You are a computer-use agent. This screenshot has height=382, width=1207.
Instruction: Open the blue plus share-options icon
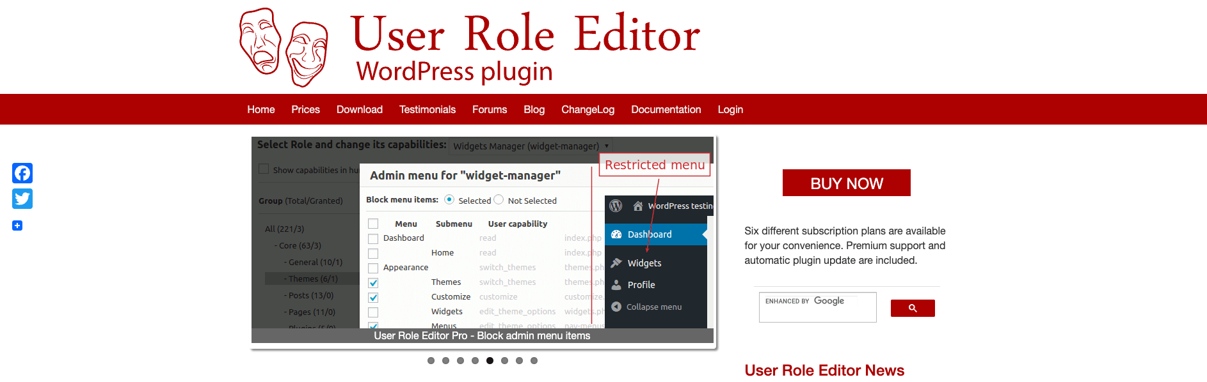tap(17, 225)
